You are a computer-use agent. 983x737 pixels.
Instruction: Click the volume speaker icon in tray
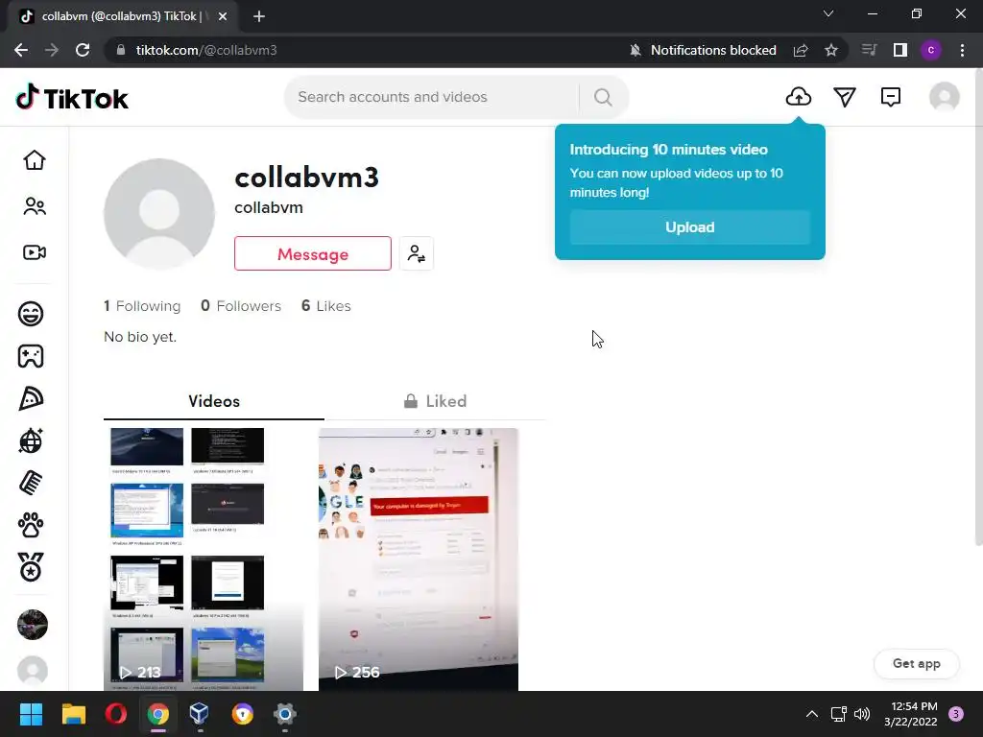click(x=863, y=714)
